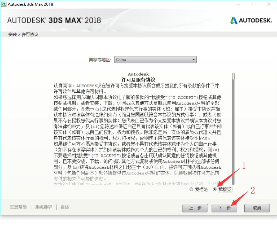
Task: Cancel installation with 取消 button
Action: (x=257, y=208)
